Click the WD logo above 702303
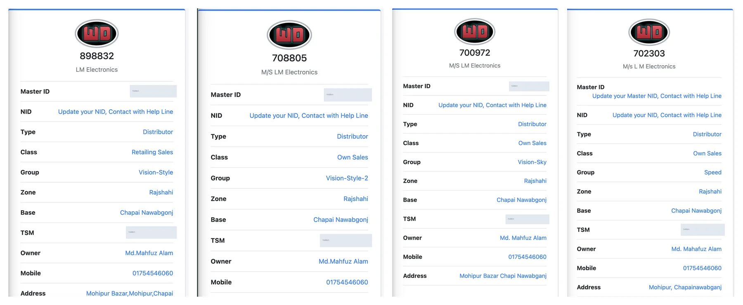 [x=649, y=32]
